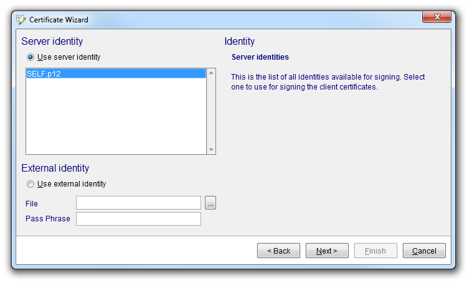467x281 pixels.
Task: Click the File field label
Action: [x=32, y=204]
